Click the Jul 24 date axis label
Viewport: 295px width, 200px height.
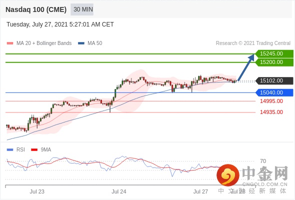119,191
